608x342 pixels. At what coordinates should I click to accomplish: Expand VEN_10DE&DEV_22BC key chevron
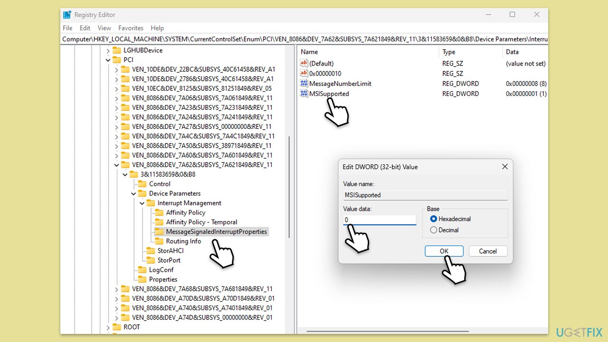tap(116, 69)
